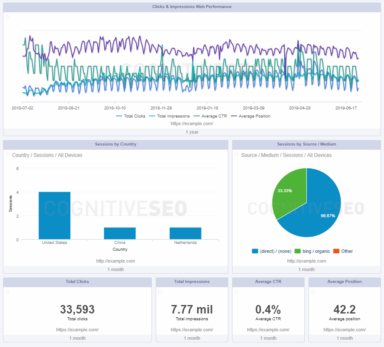
Task: Open the URL in the Average Position card
Action: 345,330
